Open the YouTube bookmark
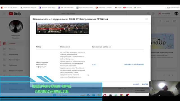180x101 pixels. coord(128,8)
